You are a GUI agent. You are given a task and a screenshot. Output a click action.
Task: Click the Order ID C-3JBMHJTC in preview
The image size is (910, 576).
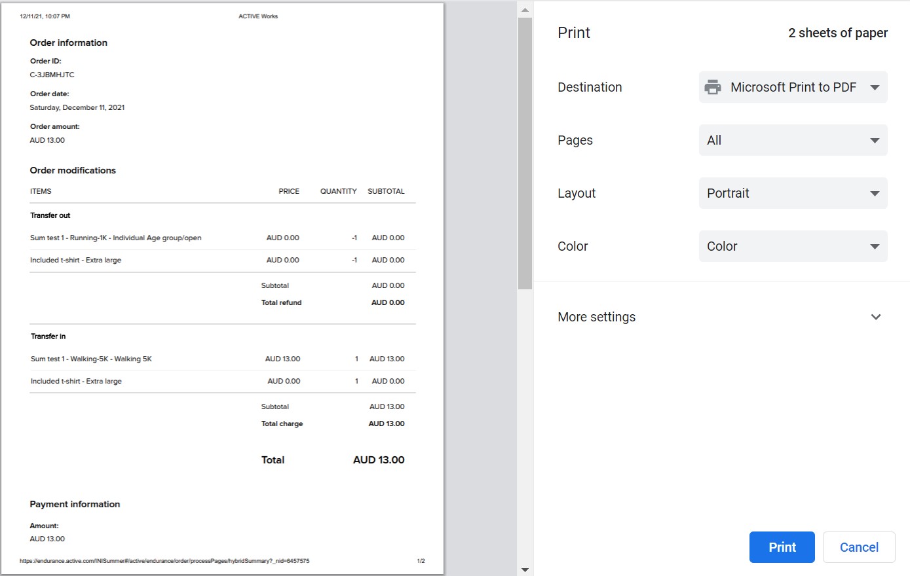(x=52, y=75)
